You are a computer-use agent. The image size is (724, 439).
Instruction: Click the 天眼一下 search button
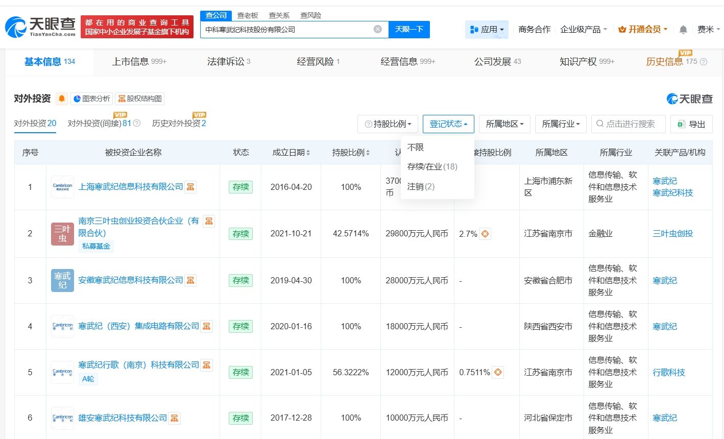tap(409, 29)
